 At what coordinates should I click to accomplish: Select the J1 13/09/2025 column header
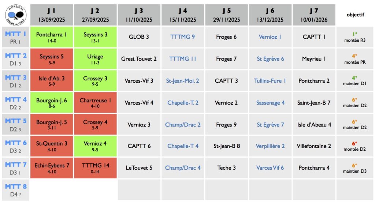52,15
